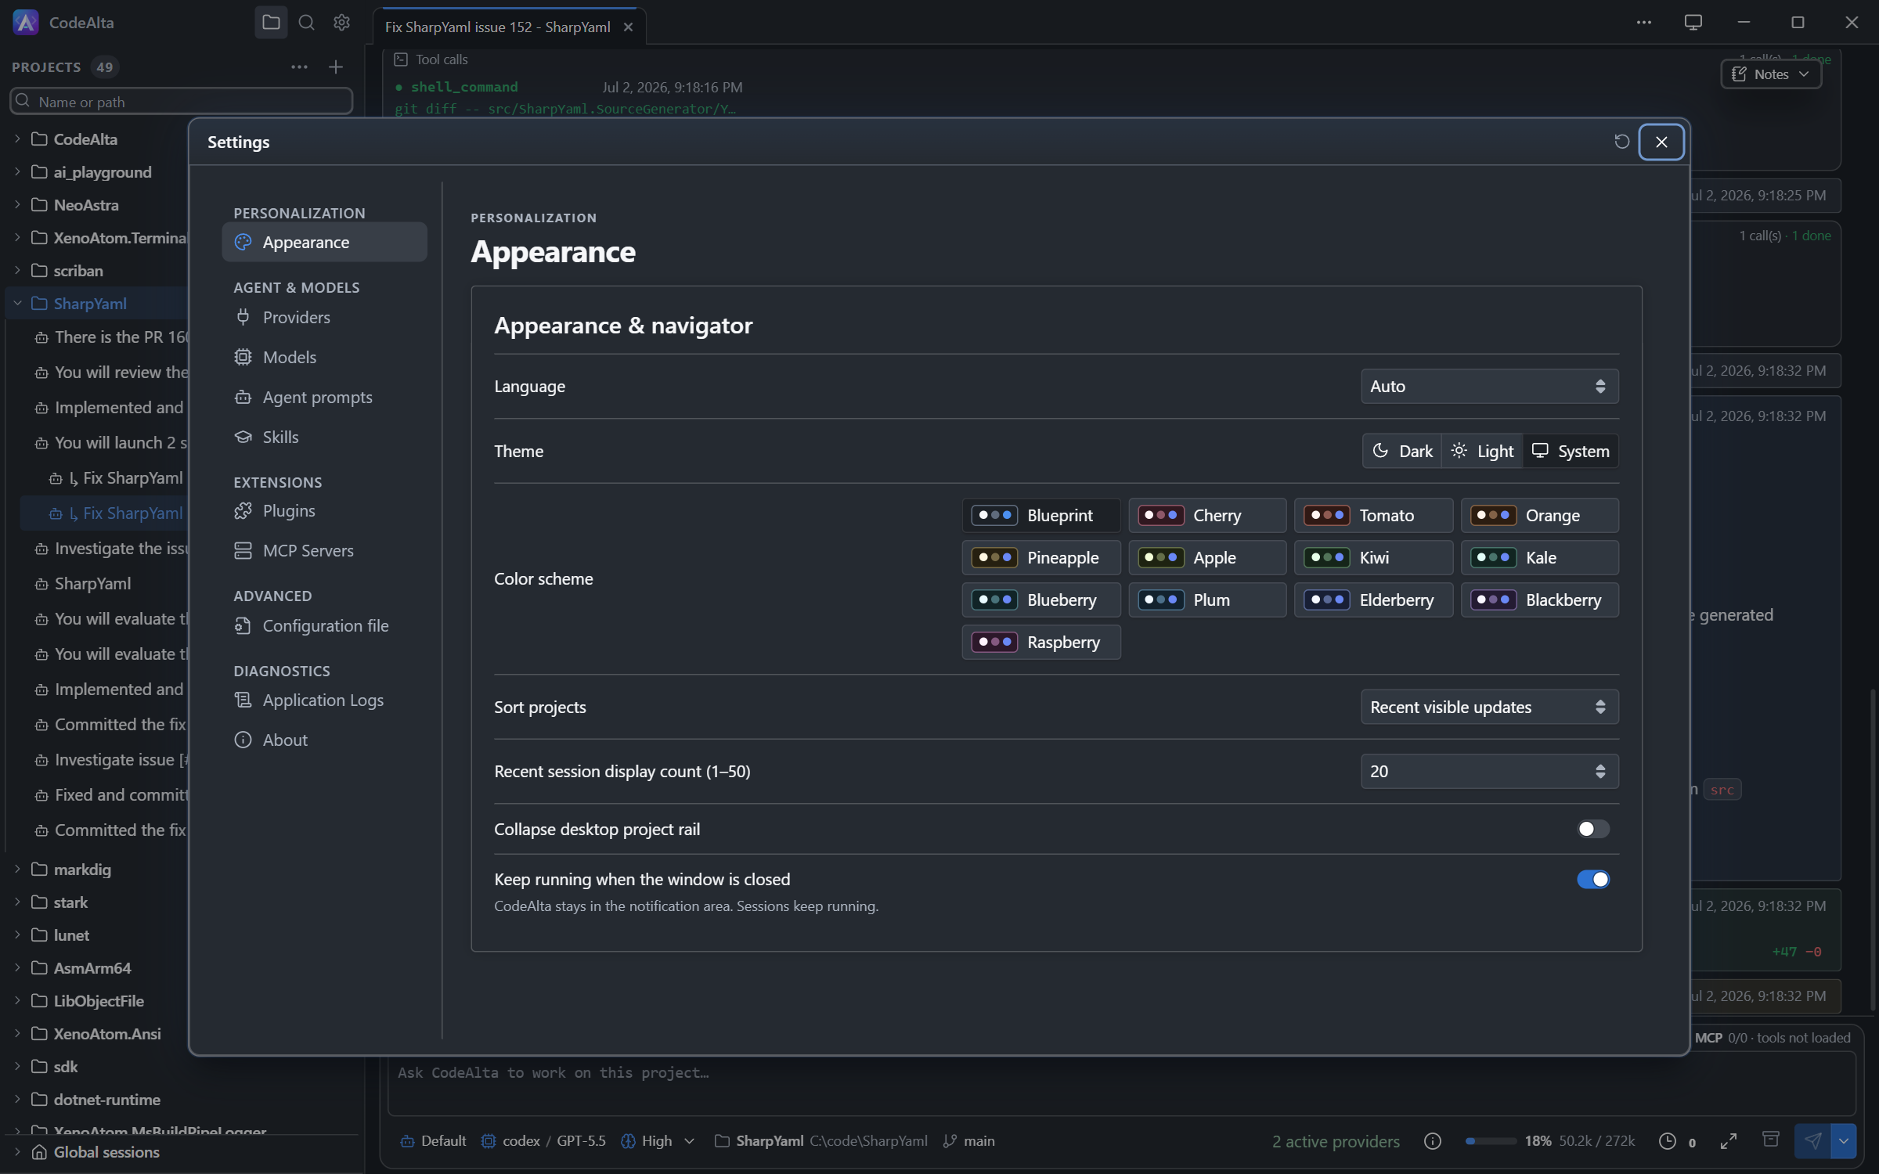
Task: Click the CodeAlta logo icon
Action: 25,23
